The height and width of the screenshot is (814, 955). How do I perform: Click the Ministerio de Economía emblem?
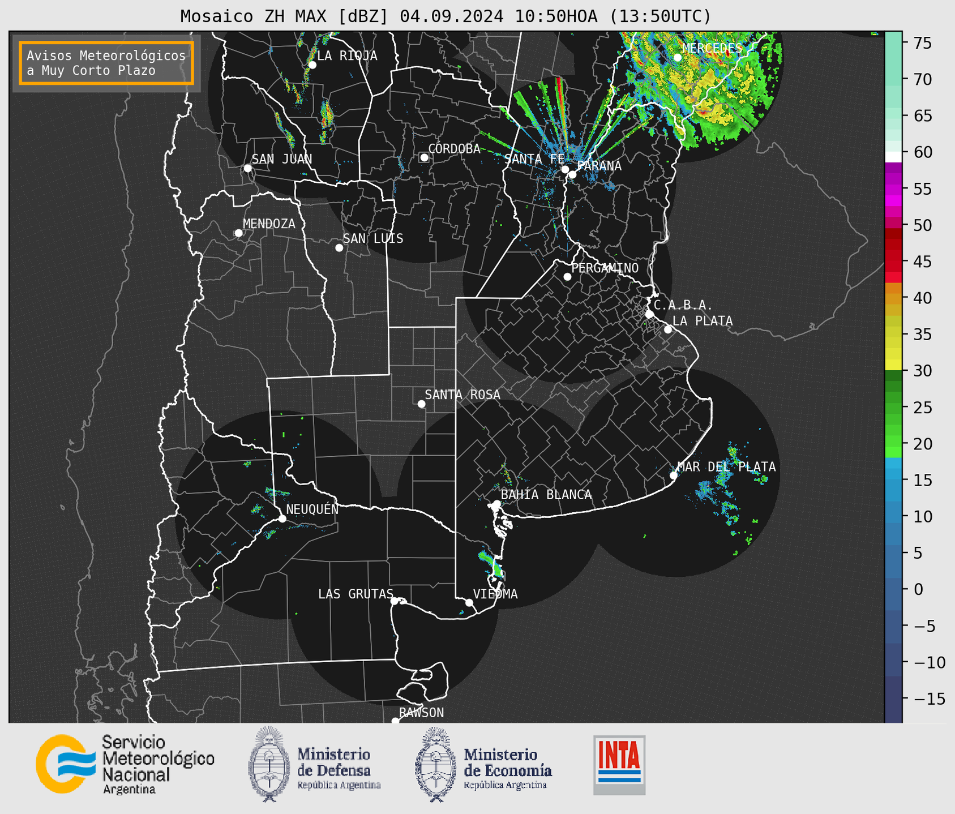pos(436,764)
